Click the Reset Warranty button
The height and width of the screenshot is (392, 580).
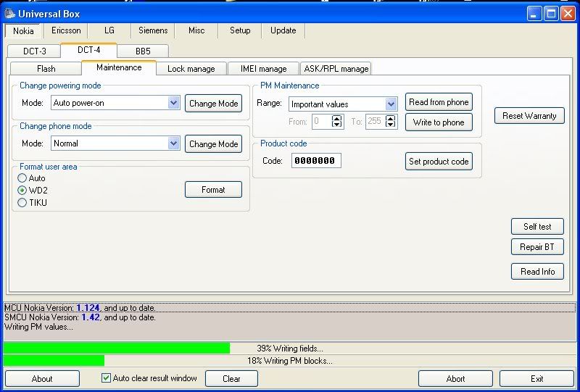click(529, 116)
